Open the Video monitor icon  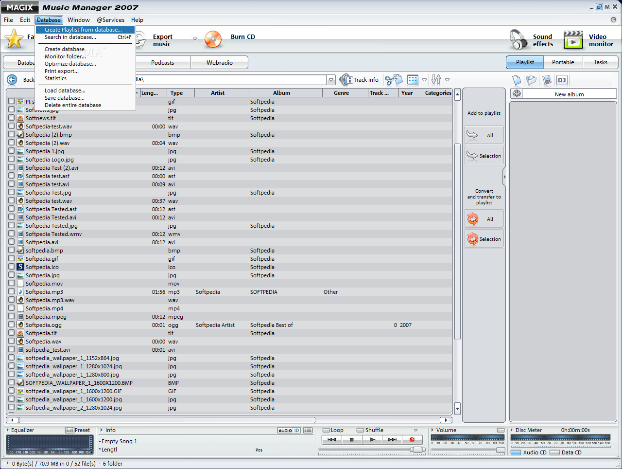tap(573, 40)
